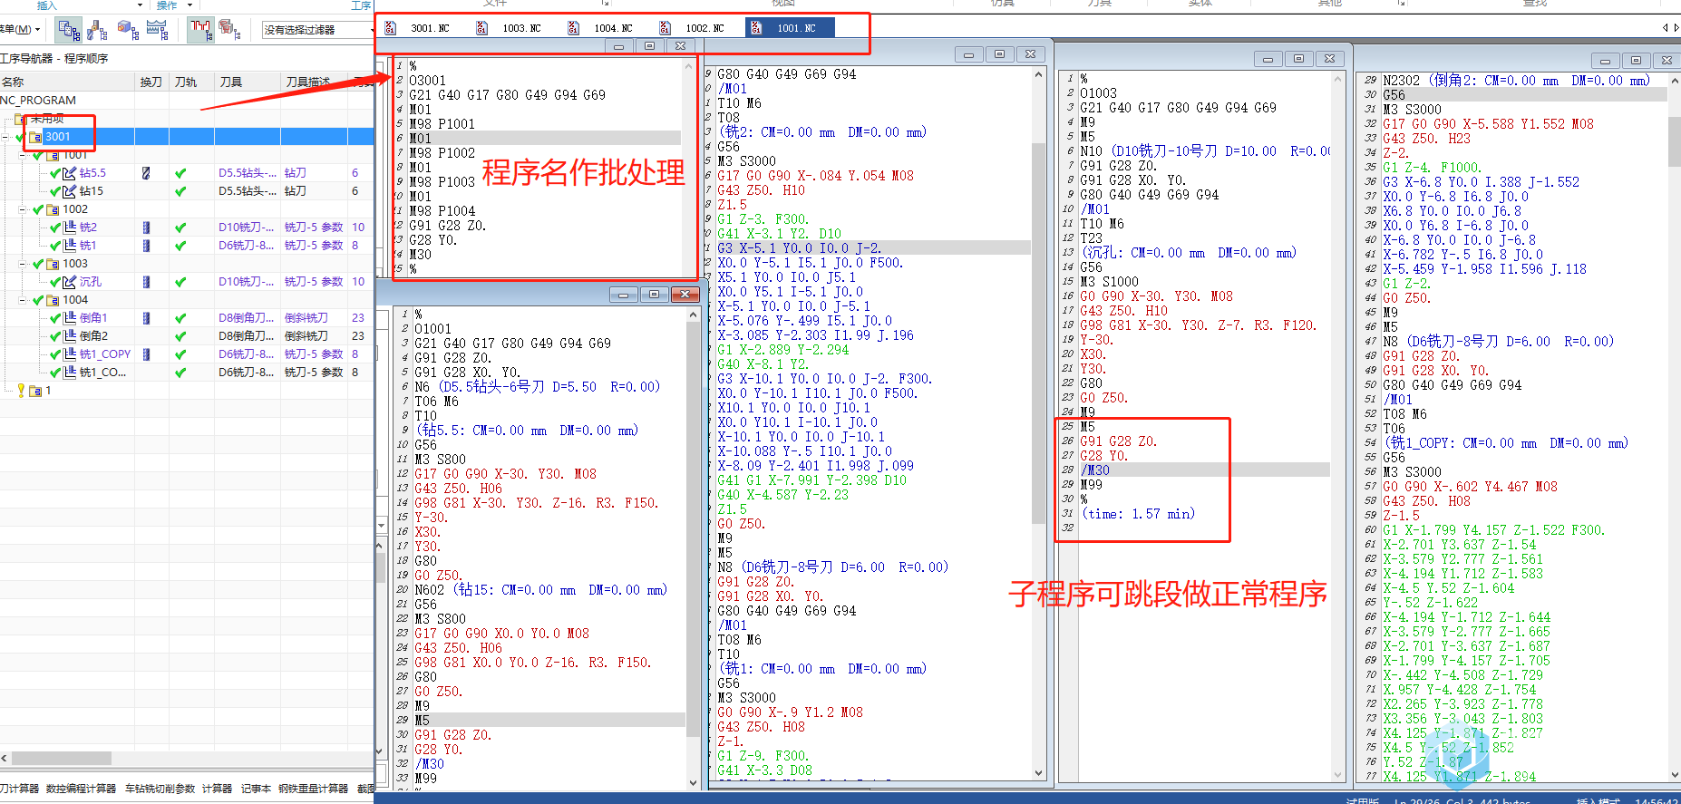Click the 1004.NC tab file icon

coord(573,28)
